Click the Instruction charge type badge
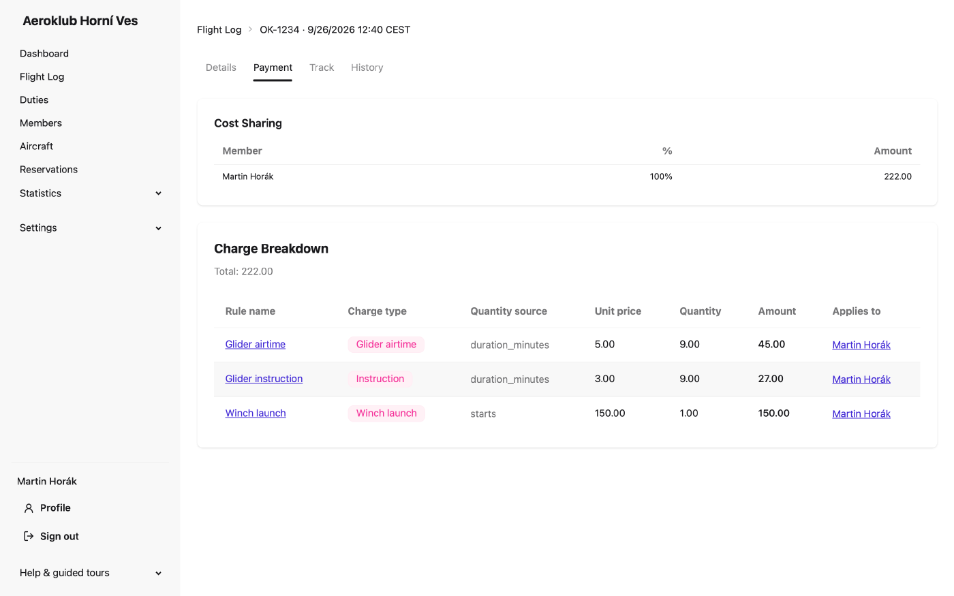The image size is (954, 596). coord(380,379)
